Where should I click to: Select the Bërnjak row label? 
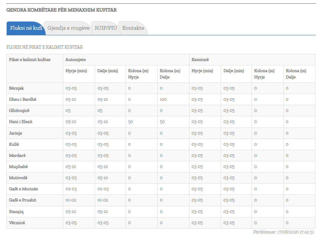(16, 88)
